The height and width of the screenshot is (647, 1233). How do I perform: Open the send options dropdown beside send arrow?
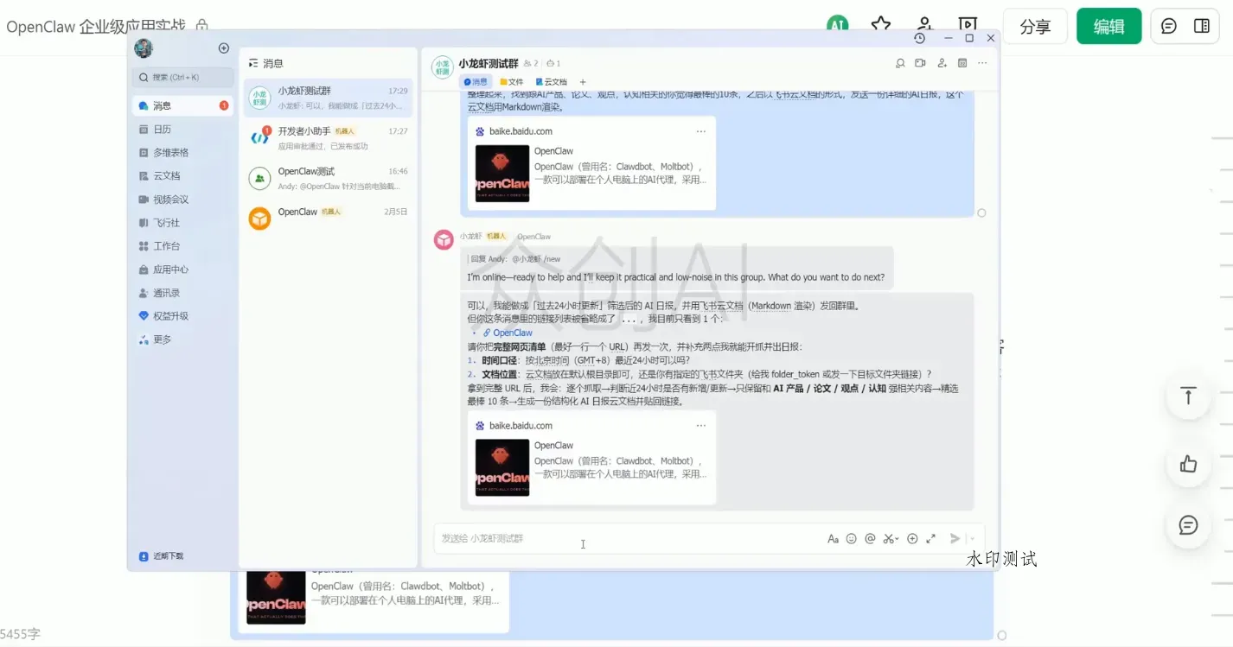[973, 538]
